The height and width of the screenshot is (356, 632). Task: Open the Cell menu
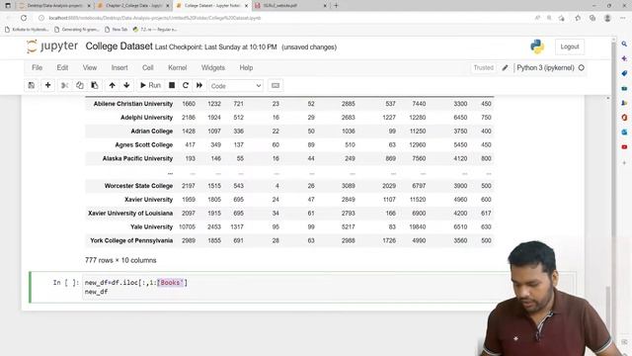click(x=147, y=68)
